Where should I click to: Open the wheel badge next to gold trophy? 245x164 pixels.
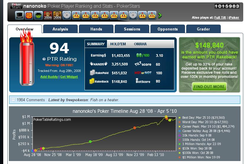point(67,15)
